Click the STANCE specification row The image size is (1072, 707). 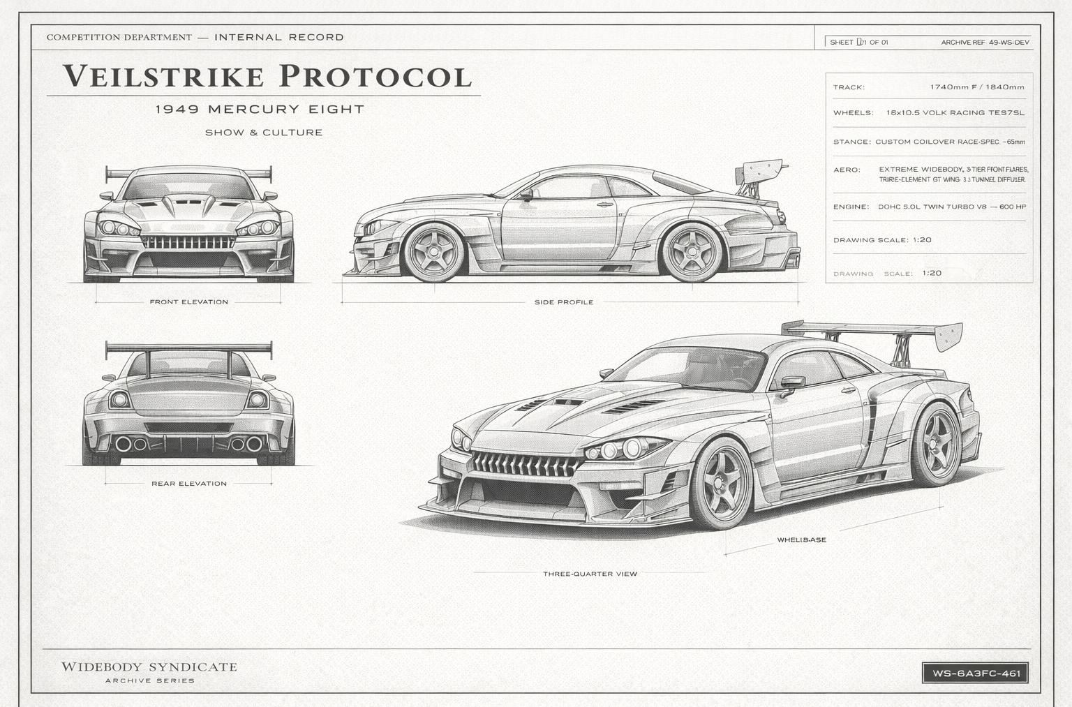pos(929,142)
